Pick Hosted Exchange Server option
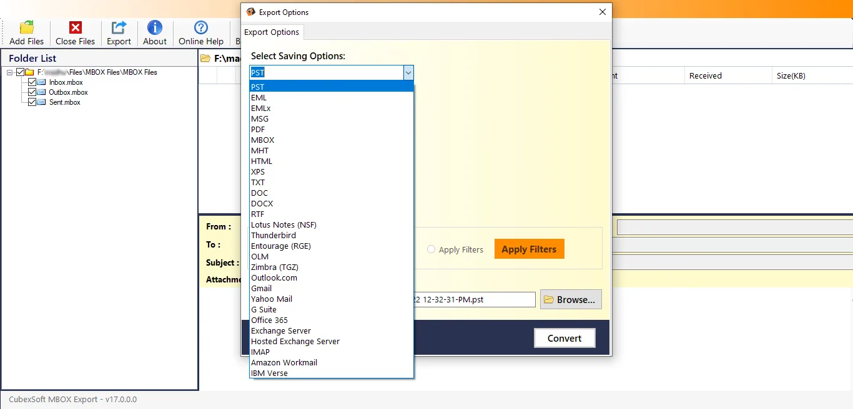 [332, 341]
